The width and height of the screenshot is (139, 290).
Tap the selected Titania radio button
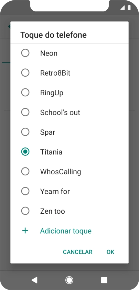(x=25, y=152)
